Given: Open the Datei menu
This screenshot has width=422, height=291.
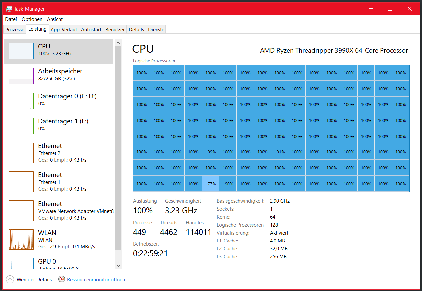Looking at the screenshot, I should click(x=11, y=19).
